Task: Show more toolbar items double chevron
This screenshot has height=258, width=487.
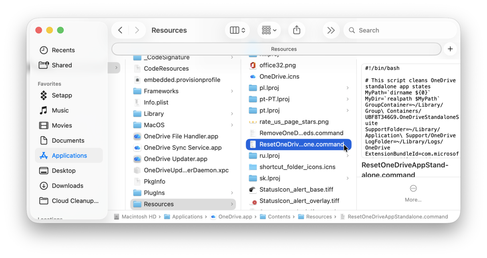Action: (331, 30)
